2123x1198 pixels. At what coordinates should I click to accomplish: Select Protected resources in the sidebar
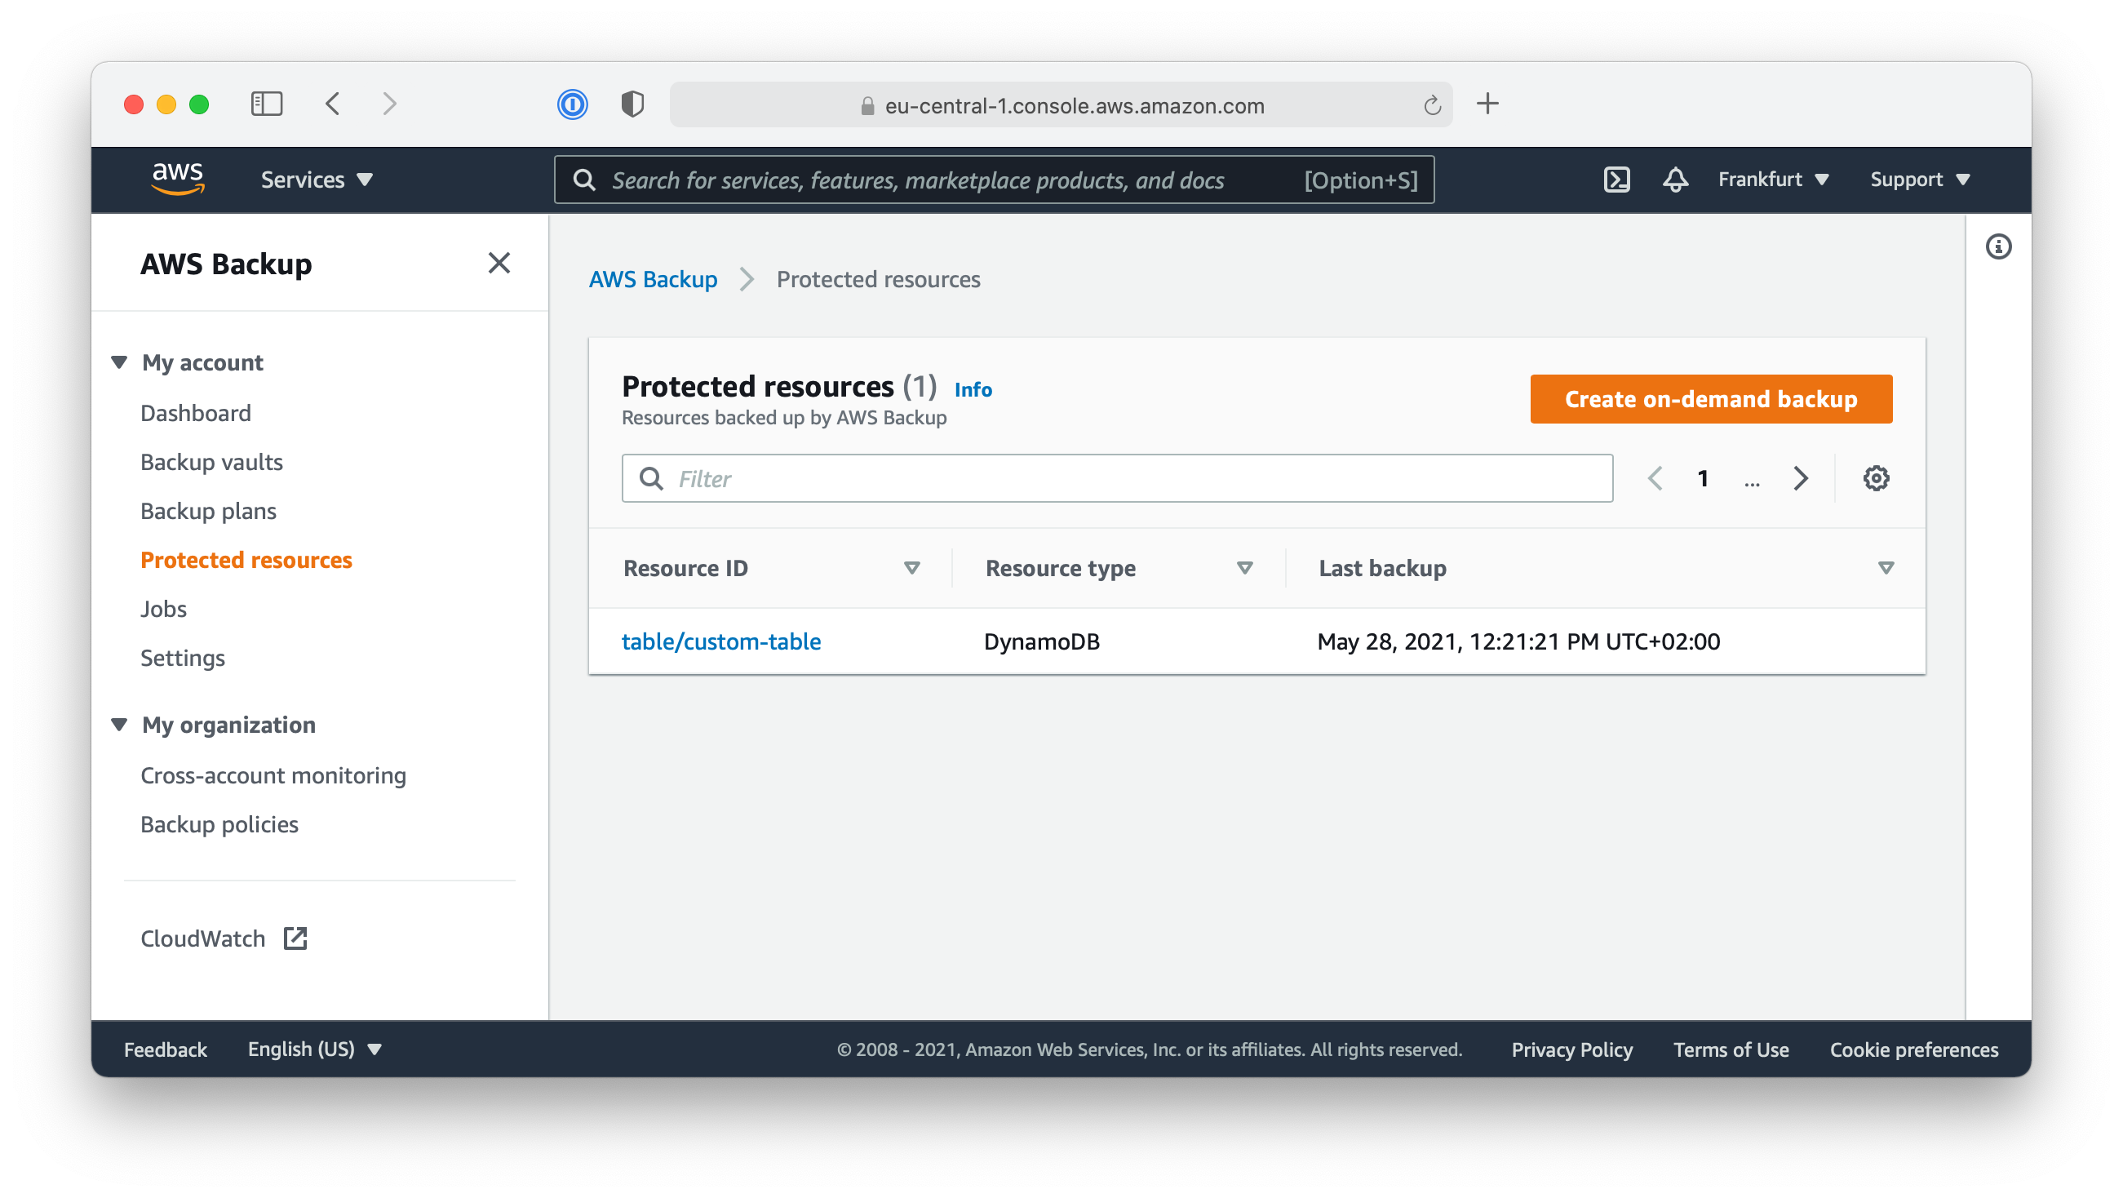246,560
